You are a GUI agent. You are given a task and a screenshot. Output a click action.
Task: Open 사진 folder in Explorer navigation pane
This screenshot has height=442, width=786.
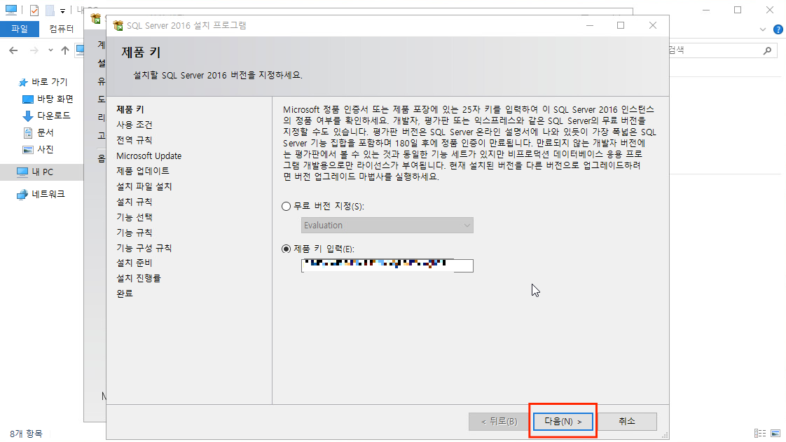[x=39, y=149]
